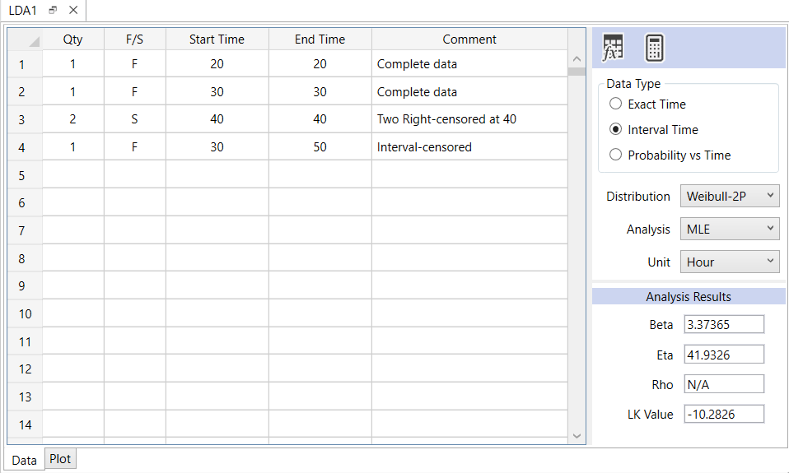
Task: Click the Analysis Results section header
Action: pyautogui.click(x=689, y=297)
